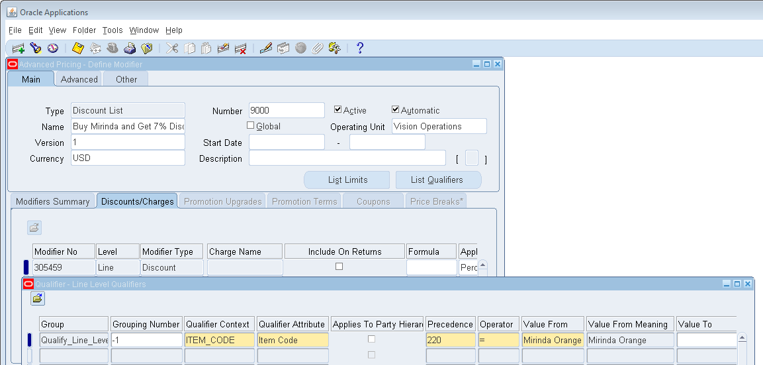763x365 pixels.
Task: Check Applies To Party Hierarchy for Item Code row
Action: [x=371, y=339]
